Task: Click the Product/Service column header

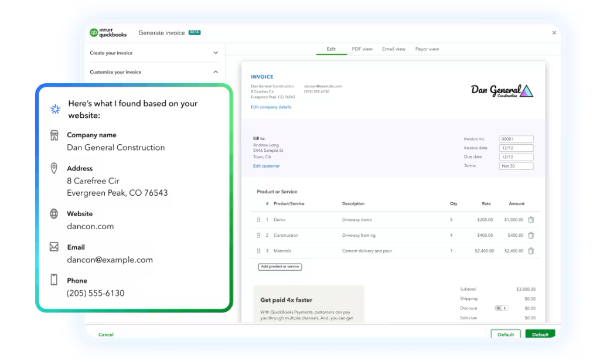Action: point(289,204)
